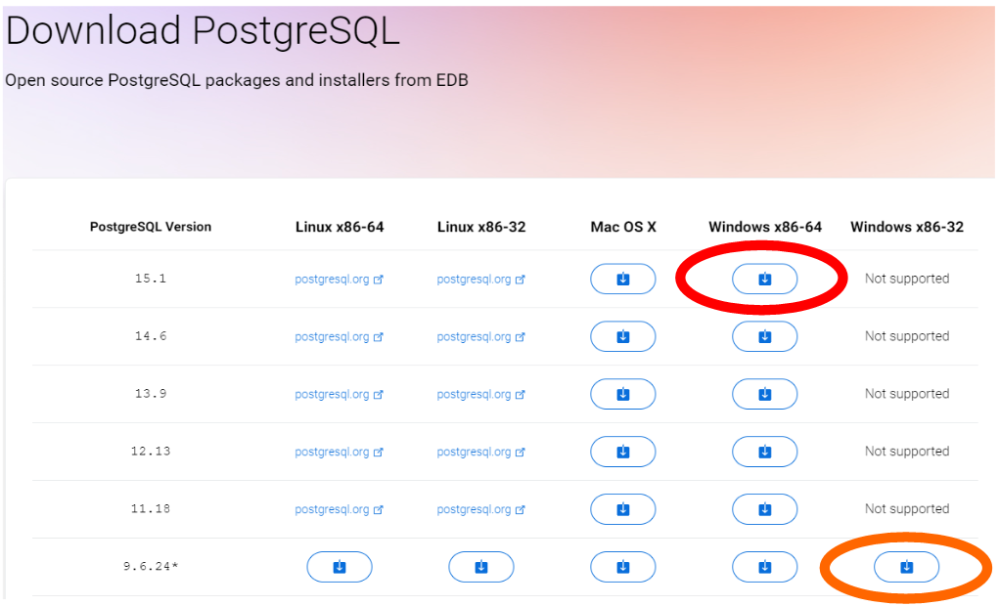Click the Download PostgreSQL page heading
Image resolution: width=999 pixels, height=606 pixels.
(203, 30)
